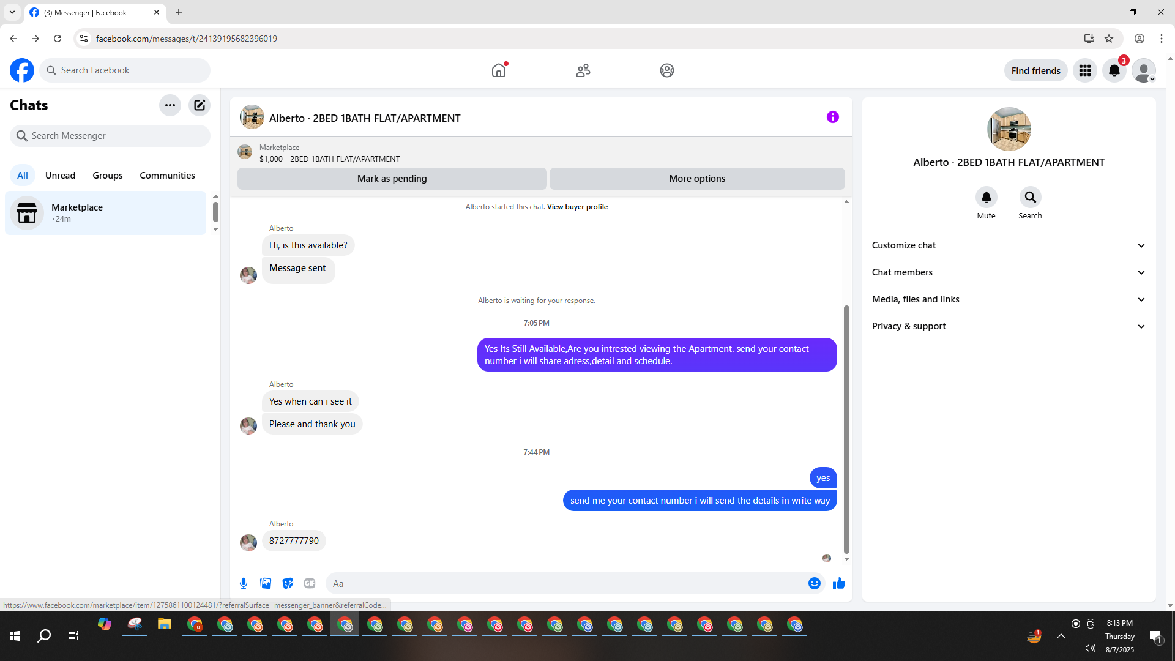Open Windows Start menu

click(x=15, y=636)
